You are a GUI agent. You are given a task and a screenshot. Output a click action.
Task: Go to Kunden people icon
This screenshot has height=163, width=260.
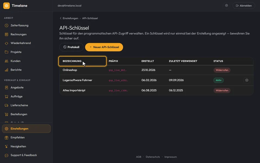point(6,61)
